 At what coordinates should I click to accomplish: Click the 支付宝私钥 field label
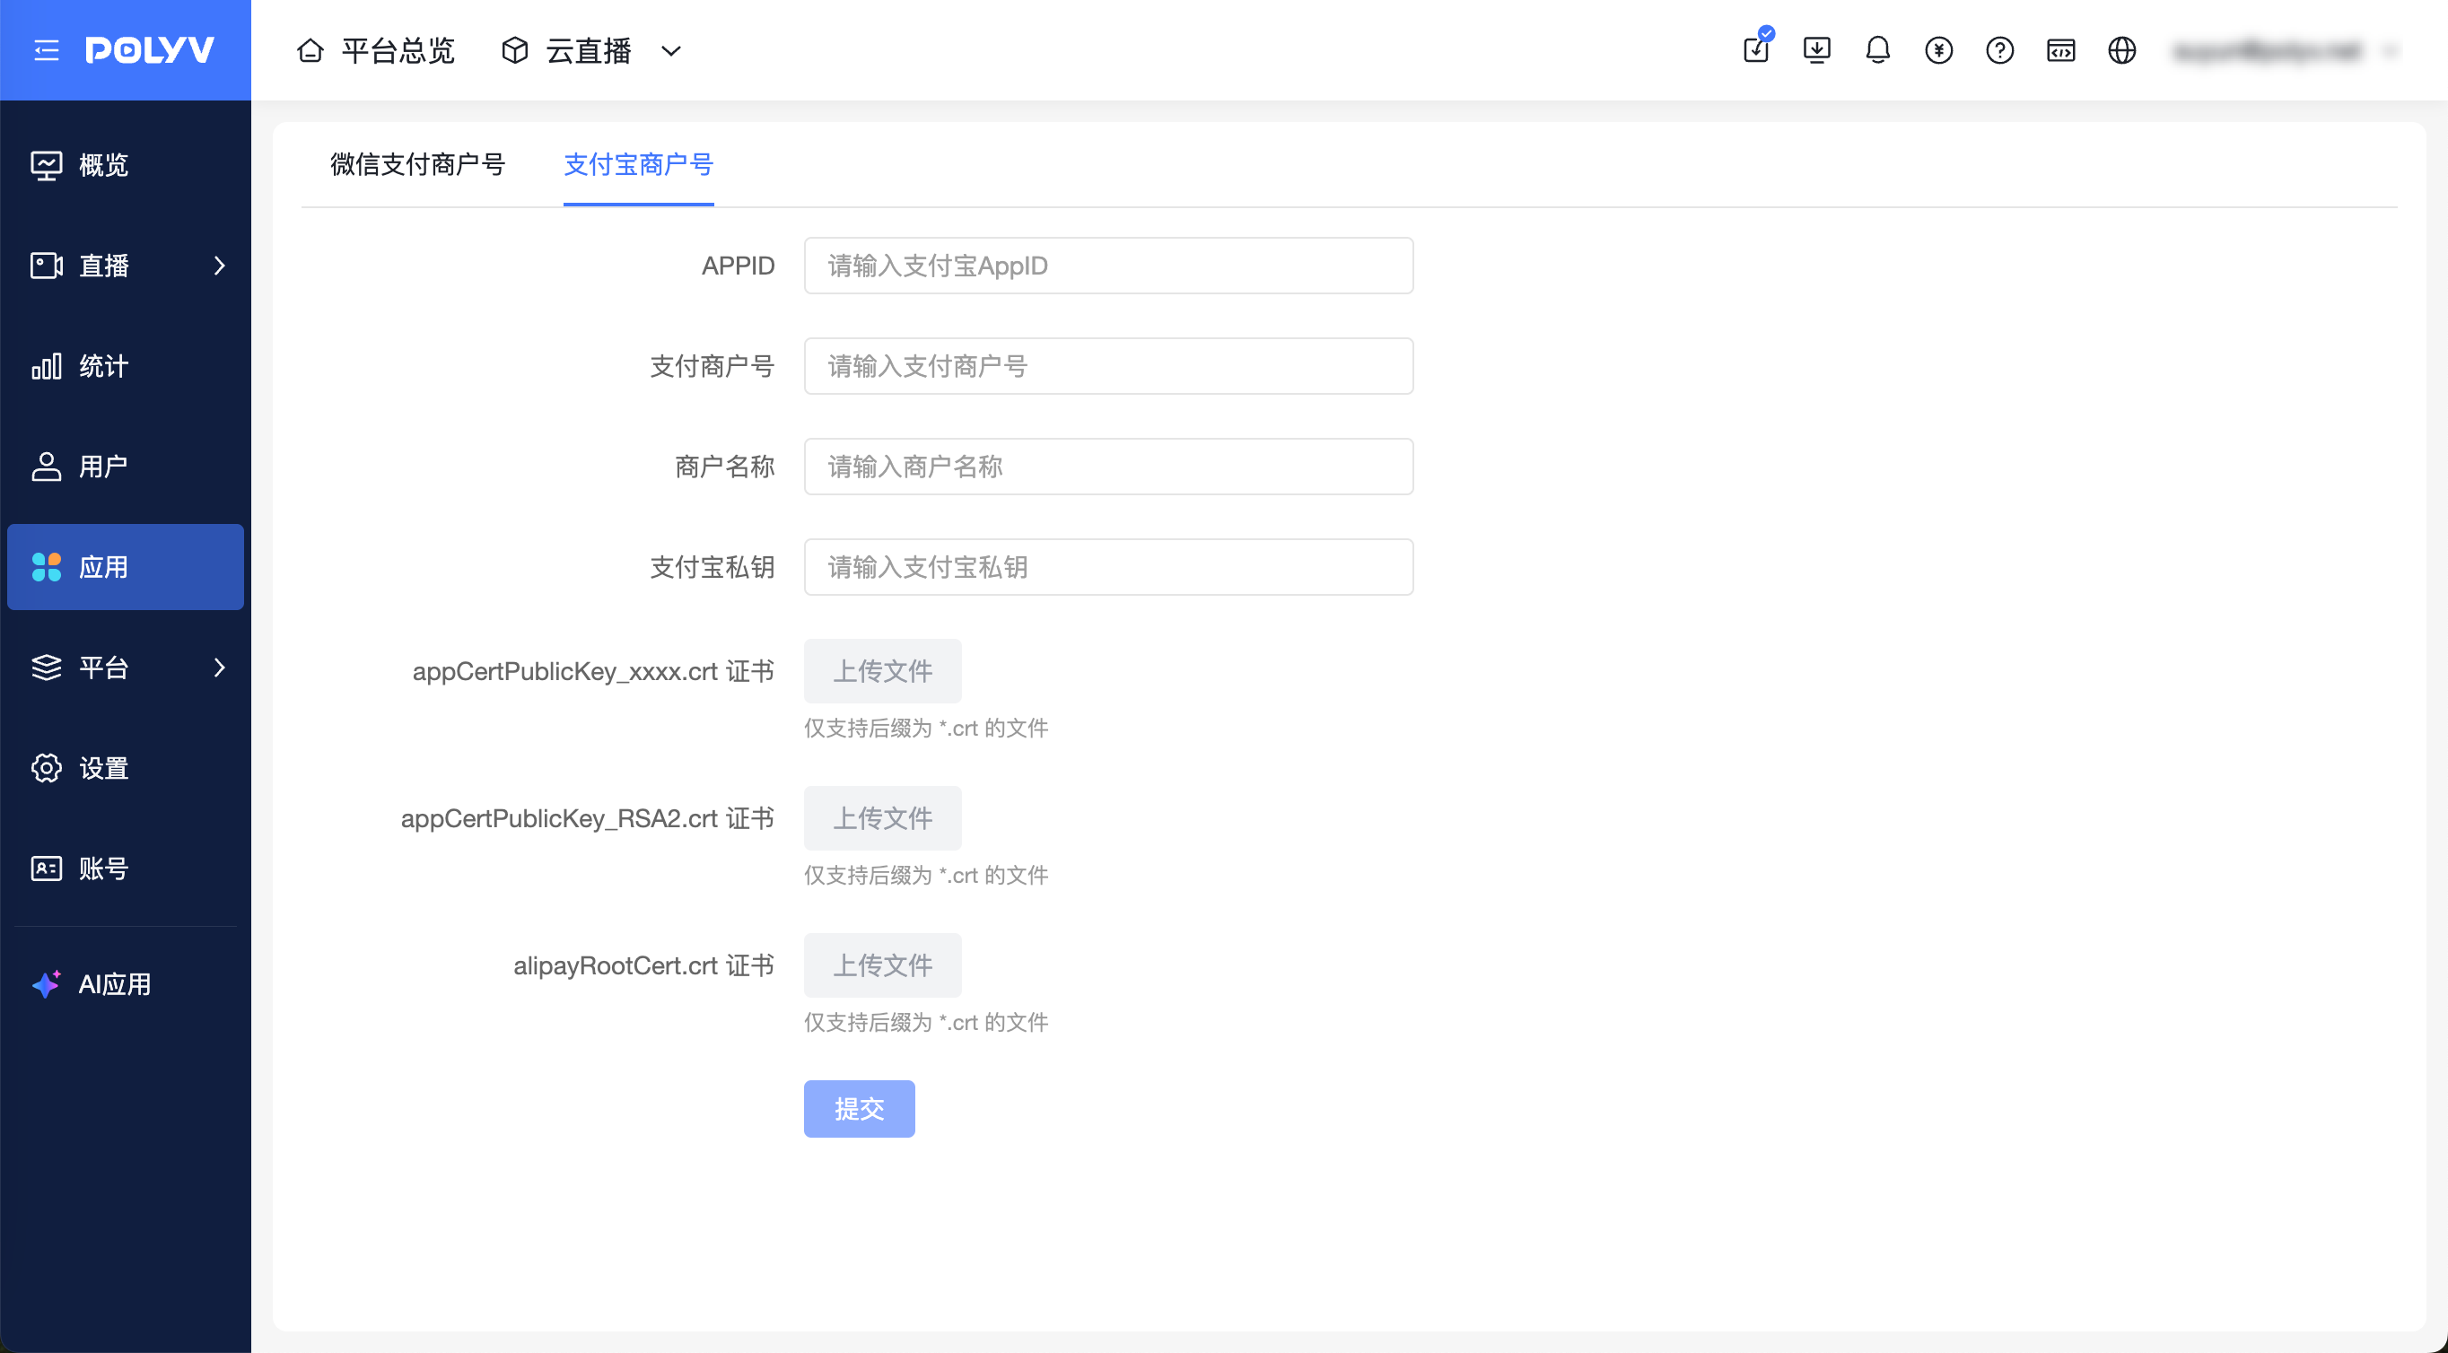tap(713, 567)
